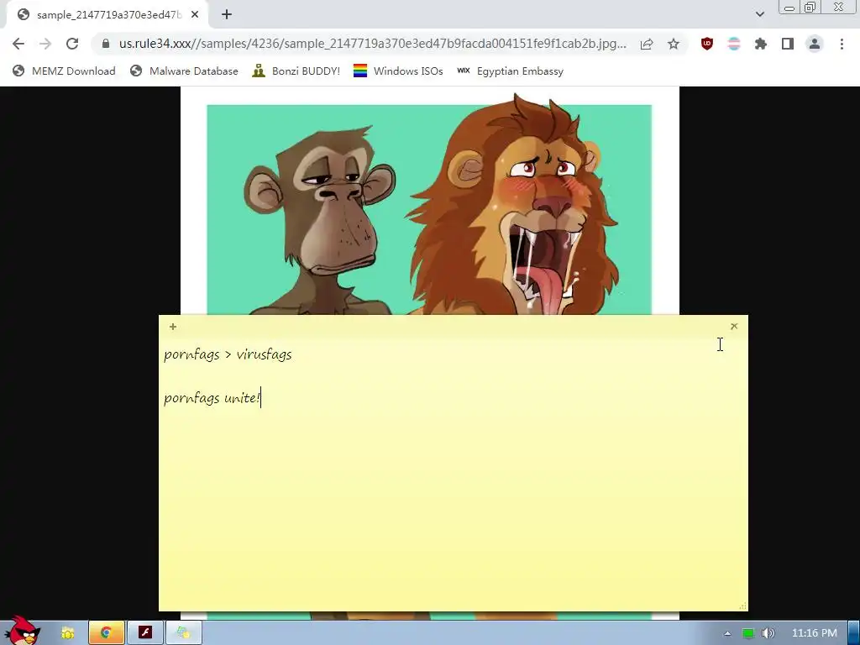
Task: Open the Extensions puzzle menu
Action: [x=761, y=44]
